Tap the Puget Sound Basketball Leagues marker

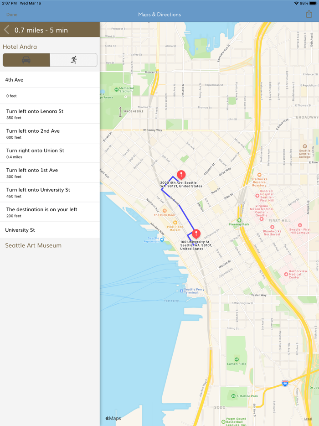pyautogui.click(x=223, y=421)
